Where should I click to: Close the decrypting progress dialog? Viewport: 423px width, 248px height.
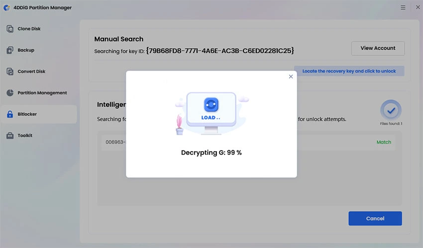[291, 77]
